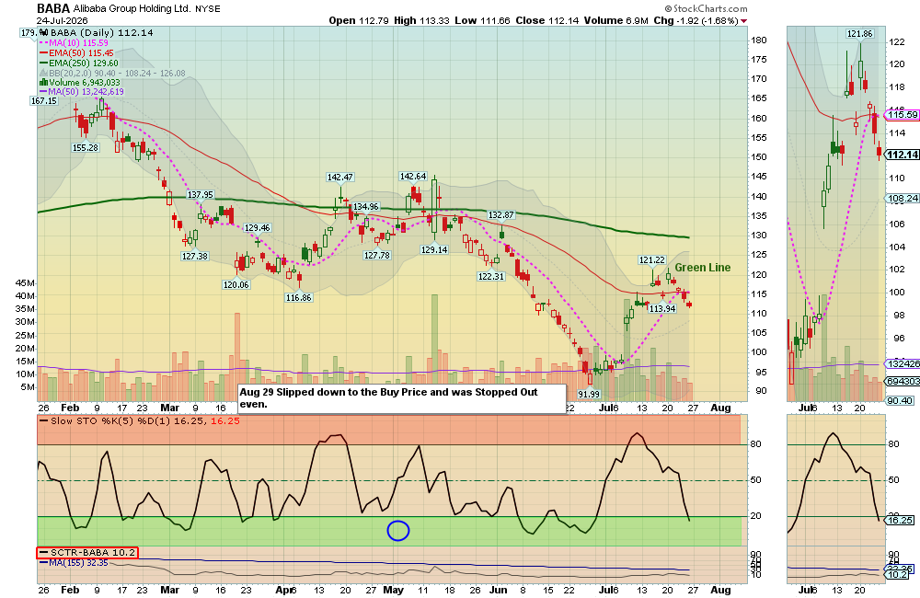Screen dimensions: 920x598
Task: Click the NYSE exchange label
Action: (208, 9)
